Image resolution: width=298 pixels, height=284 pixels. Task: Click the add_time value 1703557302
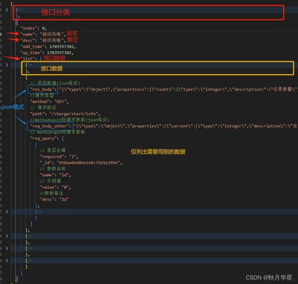pyautogui.click(x=61, y=46)
